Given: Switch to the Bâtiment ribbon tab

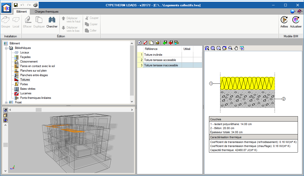Looking at the screenshot, I should point(22,12).
